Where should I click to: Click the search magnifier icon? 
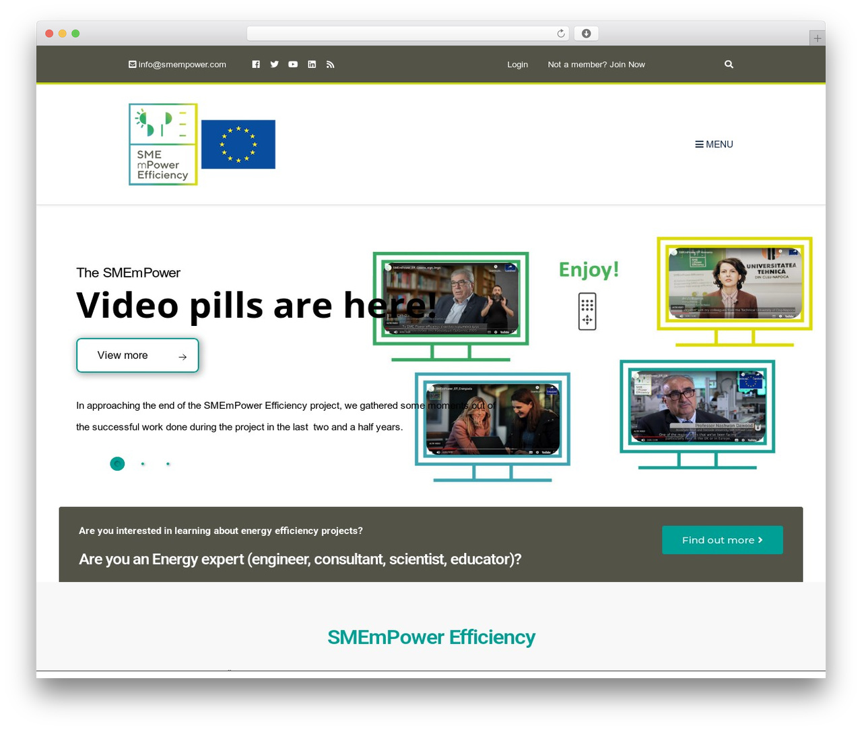click(x=729, y=65)
